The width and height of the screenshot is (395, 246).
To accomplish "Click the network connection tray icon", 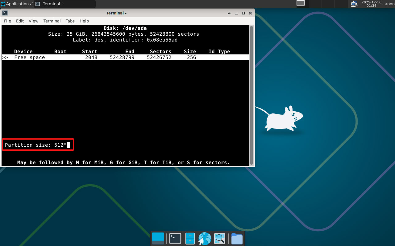I will coord(354,4).
